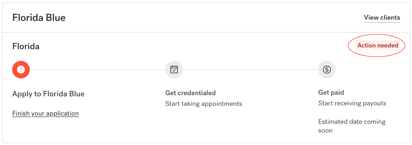
Task: Click the calendar checkmark credentialing icon
Action: pyautogui.click(x=174, y=70)
